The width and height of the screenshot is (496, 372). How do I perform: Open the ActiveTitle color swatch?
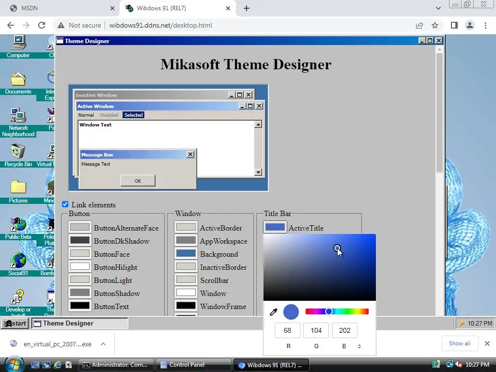(x=275, y=227)
